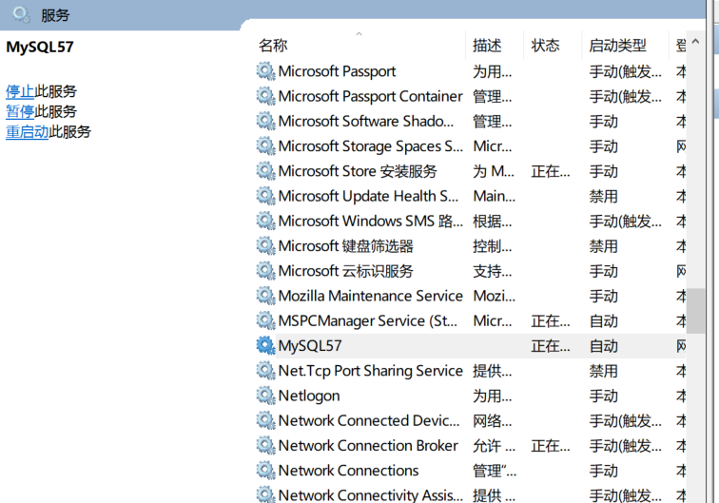
Task: Click 暂停 link to pause the service
Action: pyautogui.click(x=20, y=111)
